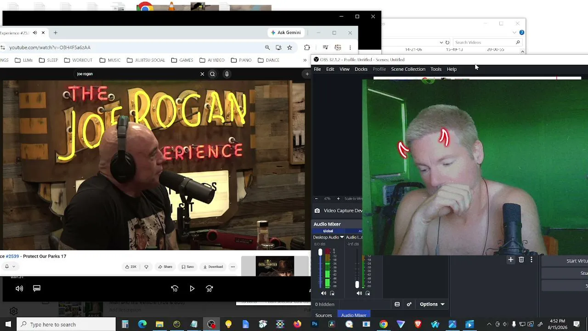This screenshot has width=588, height=331.
Task: Toggle Desktop Audio monitoring headphone icon
Action: tap(332, 293)
